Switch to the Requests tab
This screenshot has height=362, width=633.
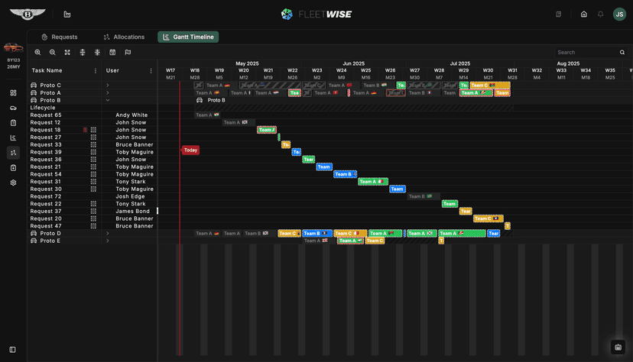[60, 37]
